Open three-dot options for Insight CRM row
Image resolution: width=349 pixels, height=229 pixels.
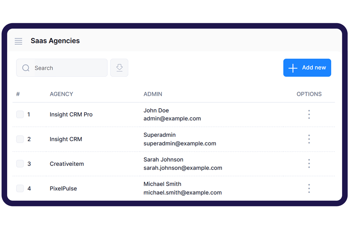309,139
